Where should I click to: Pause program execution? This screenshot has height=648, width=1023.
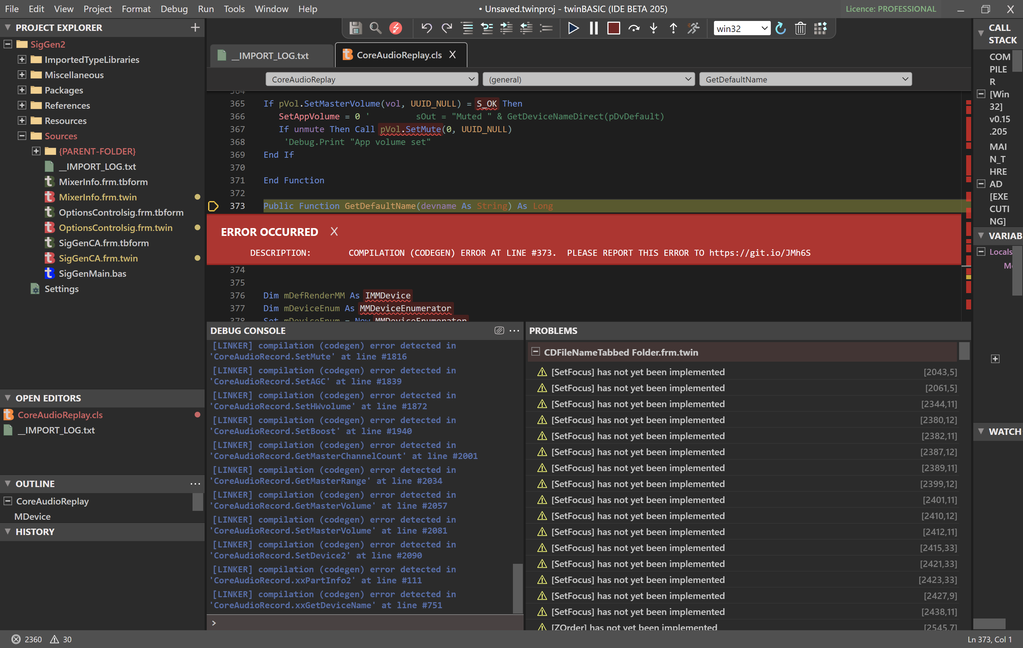click(x=593, y=28)
